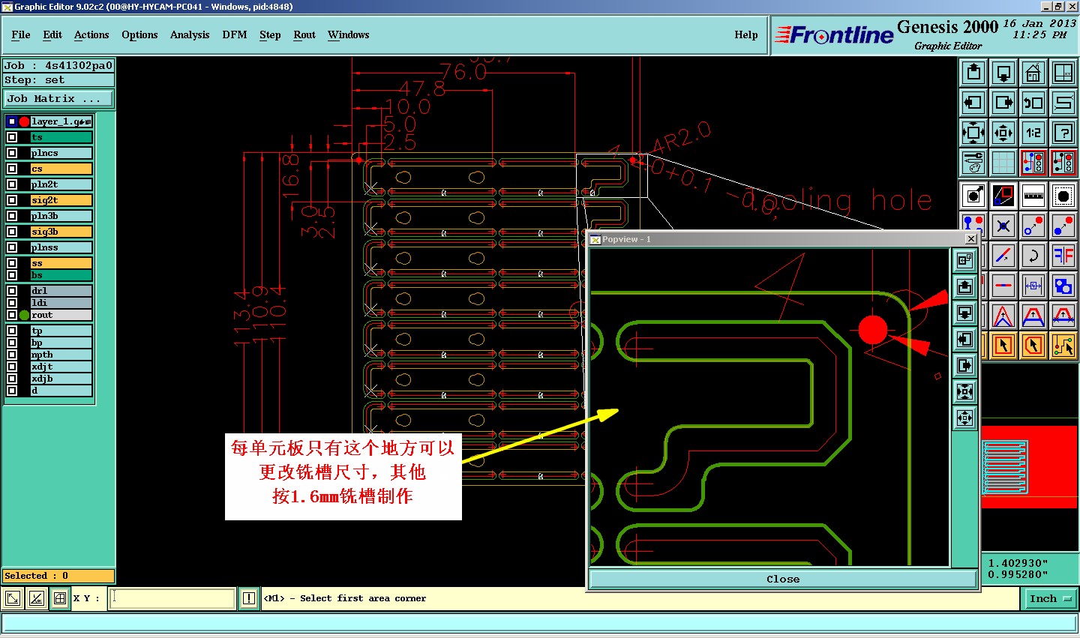This screenshot has height=638, width=1080.
Task: Click the Job Matrix ... button
Action: point(58,98)
